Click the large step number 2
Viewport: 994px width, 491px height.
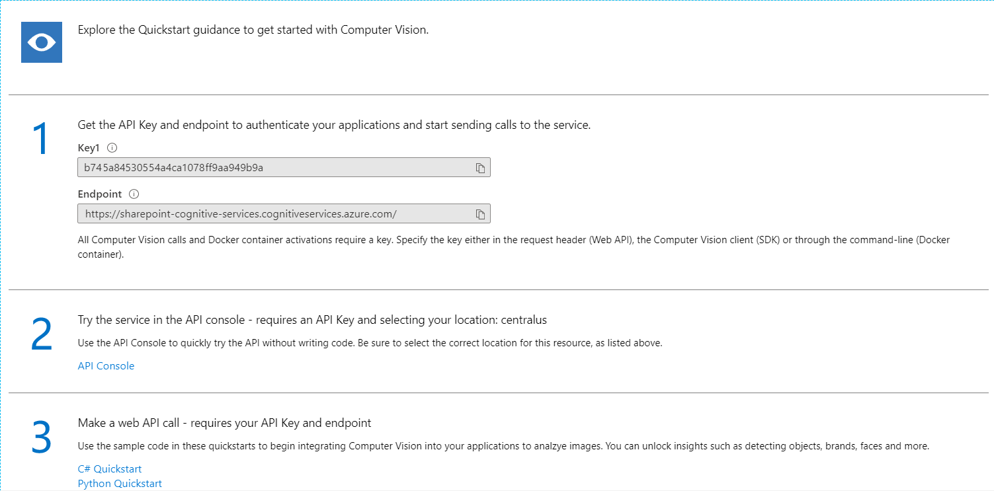[x=41, y=335]
